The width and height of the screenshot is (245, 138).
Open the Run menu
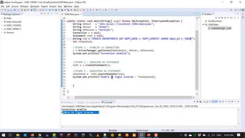(60, 7)
